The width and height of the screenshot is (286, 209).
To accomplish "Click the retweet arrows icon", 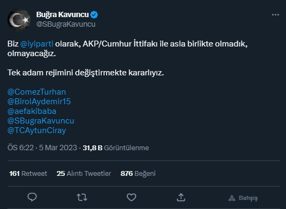I will pyautogui.click(x=82, y=197).
